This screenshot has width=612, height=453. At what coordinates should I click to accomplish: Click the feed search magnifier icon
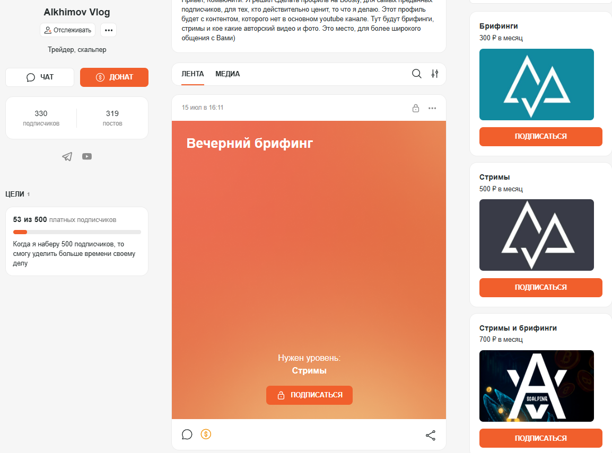[x=416, y=74]
